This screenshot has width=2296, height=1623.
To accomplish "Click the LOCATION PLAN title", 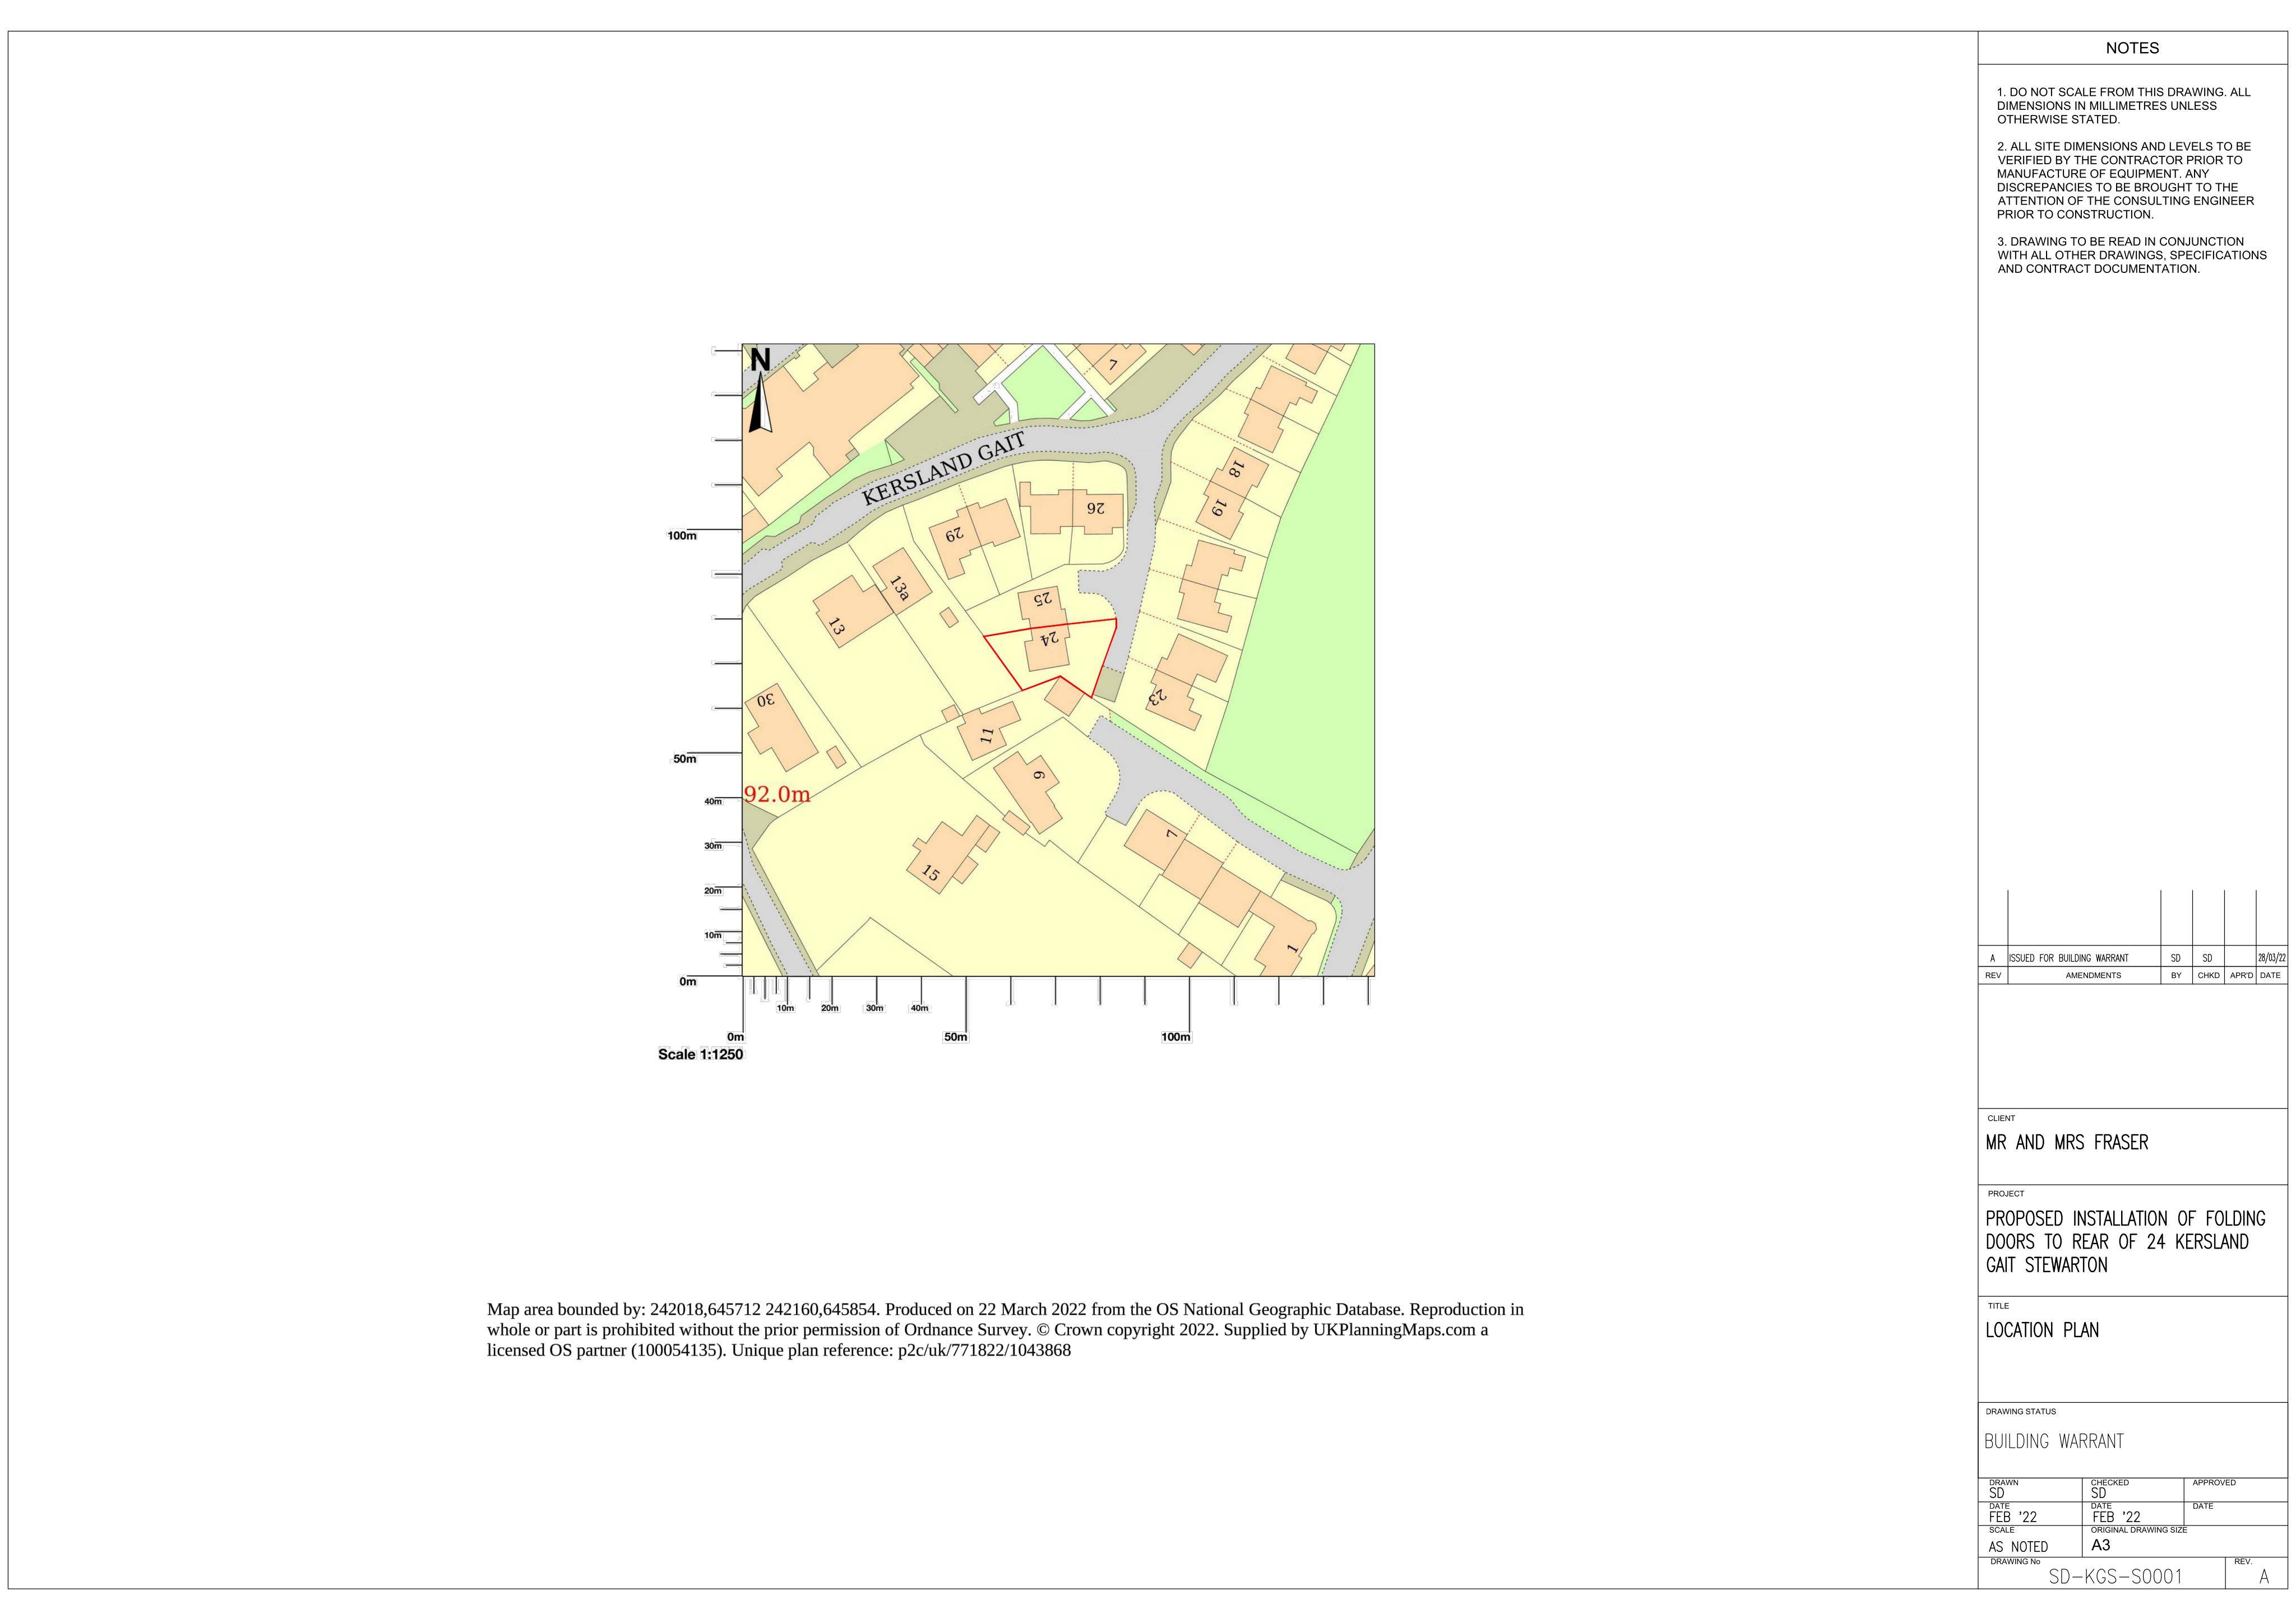I will point(2042,1330).
